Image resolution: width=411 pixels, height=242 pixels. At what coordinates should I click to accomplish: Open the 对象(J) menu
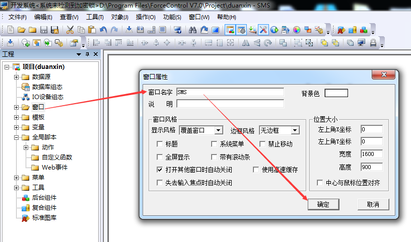119,17
